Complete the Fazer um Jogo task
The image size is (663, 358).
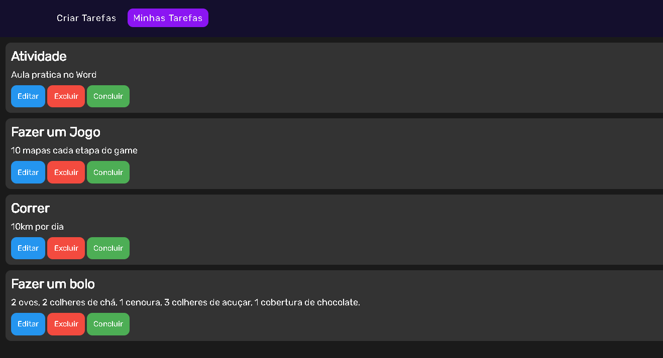click(108, 172)
